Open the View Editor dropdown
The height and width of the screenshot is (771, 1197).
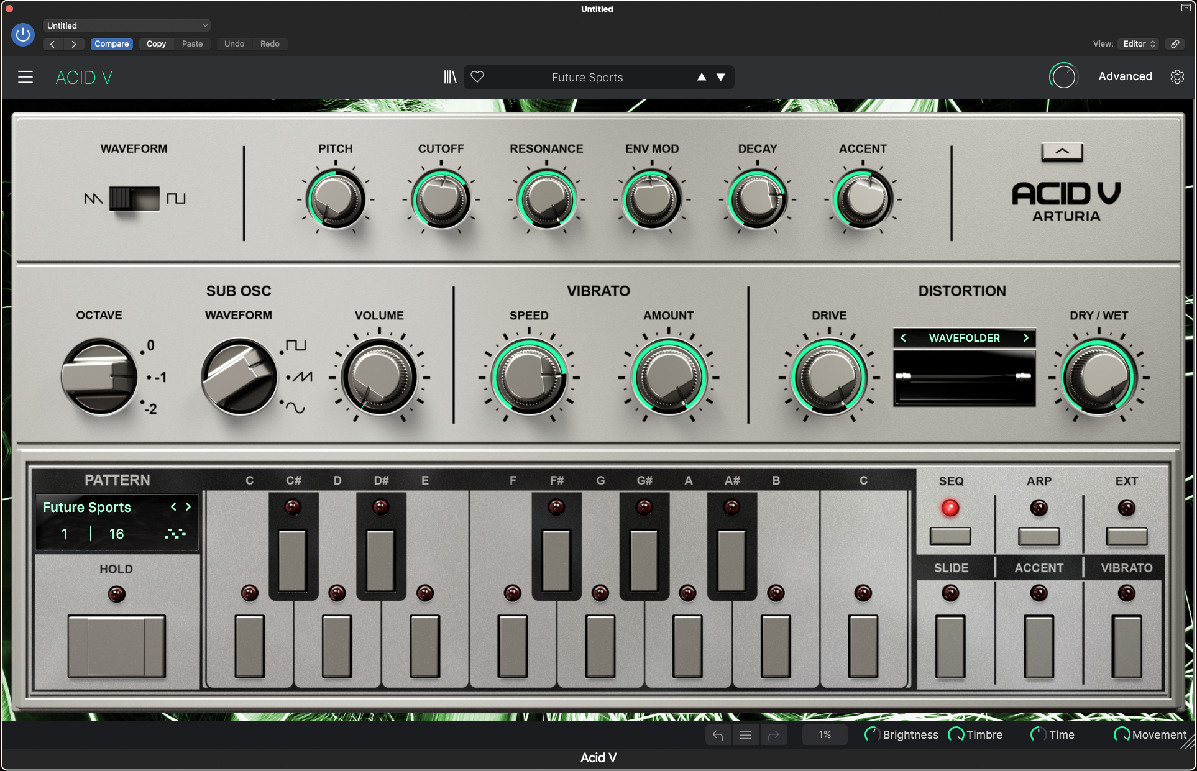pos(1139,43)
